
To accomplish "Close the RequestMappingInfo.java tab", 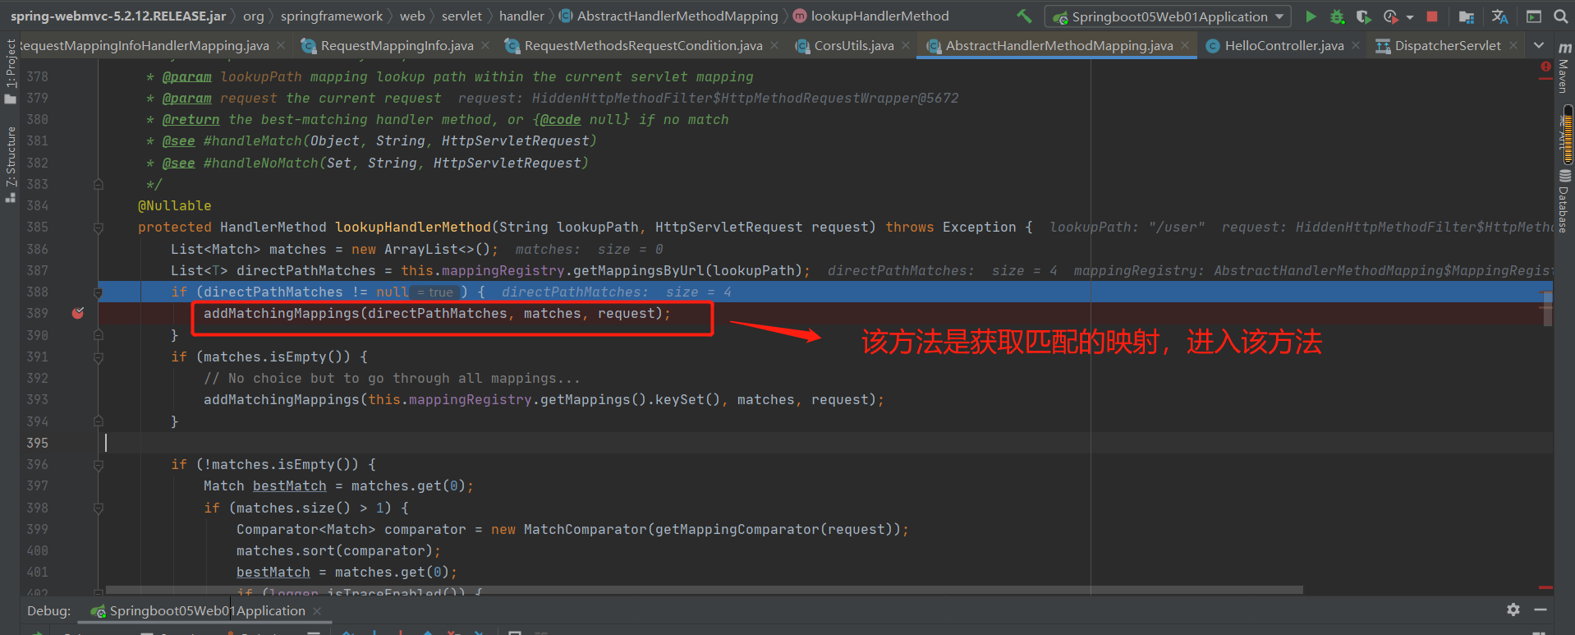I will coord(485,45).
